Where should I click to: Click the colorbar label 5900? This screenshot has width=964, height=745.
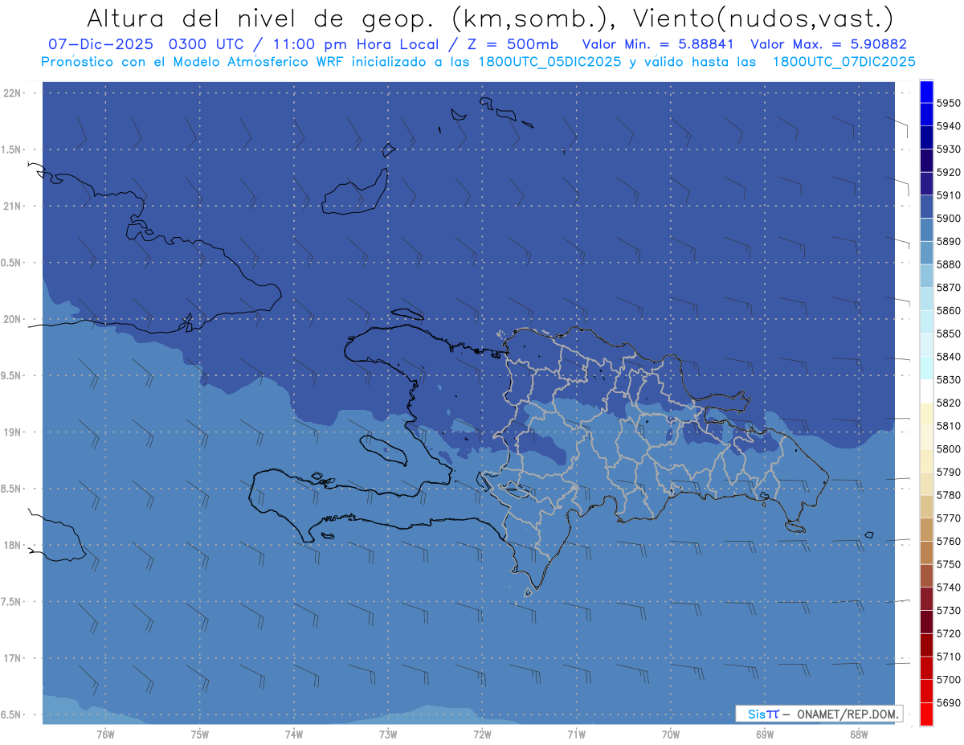(x=948, y=219)
